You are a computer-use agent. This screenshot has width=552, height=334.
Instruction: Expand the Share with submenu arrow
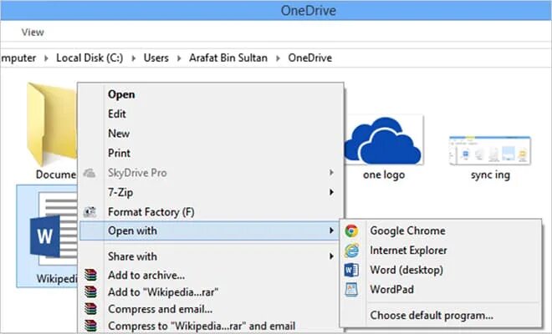(331, 256)
